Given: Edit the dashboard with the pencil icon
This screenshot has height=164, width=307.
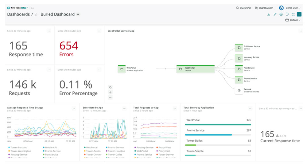Looking at the screenshot, I should 275,14.
